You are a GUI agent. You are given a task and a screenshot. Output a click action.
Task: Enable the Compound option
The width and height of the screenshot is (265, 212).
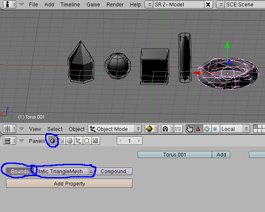[113, 171]
